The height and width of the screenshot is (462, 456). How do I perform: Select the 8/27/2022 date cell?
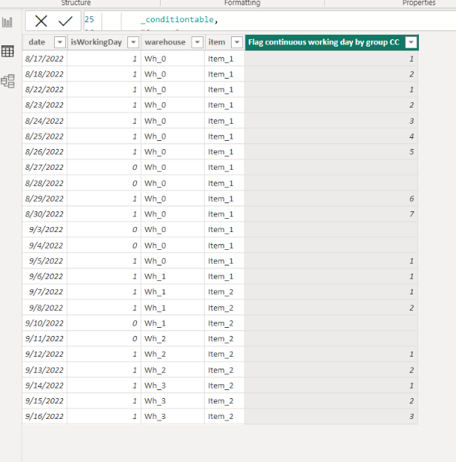[x=44, y=167]
